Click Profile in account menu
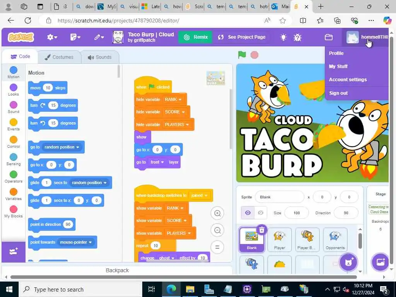This screenshot has width=396, height=297. click(336, 53)
